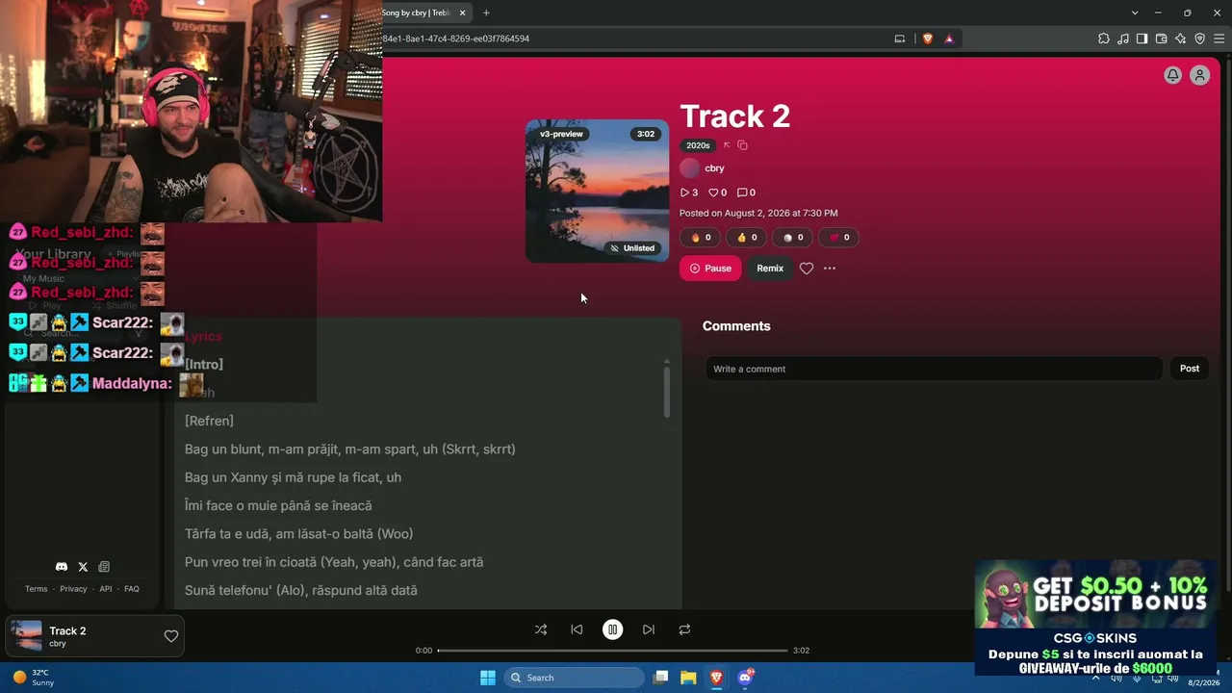Open the news icon in sidebar footer

(x=104, y=567)
